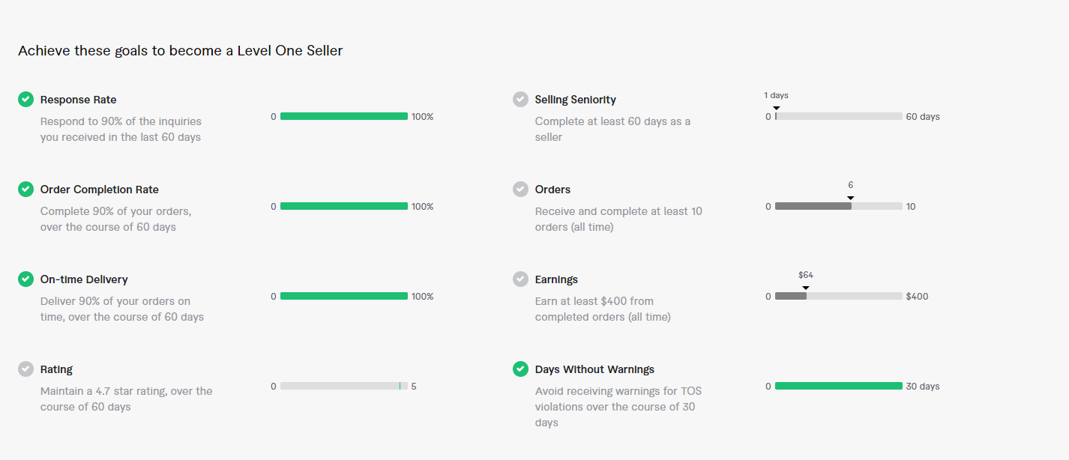The image size is (1069, 460).
Task: Click the Level One Seller goals heading
Action: (x=181, y=51)
